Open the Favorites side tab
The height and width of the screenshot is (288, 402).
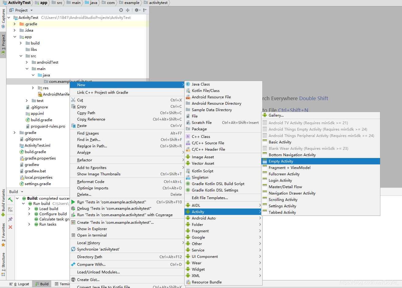pos(3,235)
